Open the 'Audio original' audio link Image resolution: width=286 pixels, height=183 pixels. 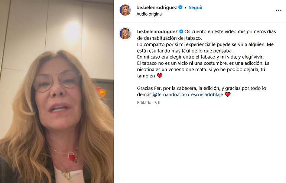[149, 14]
